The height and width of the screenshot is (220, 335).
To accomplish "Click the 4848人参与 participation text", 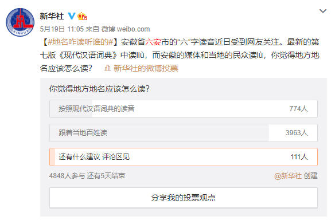I will tap(67, 176).
